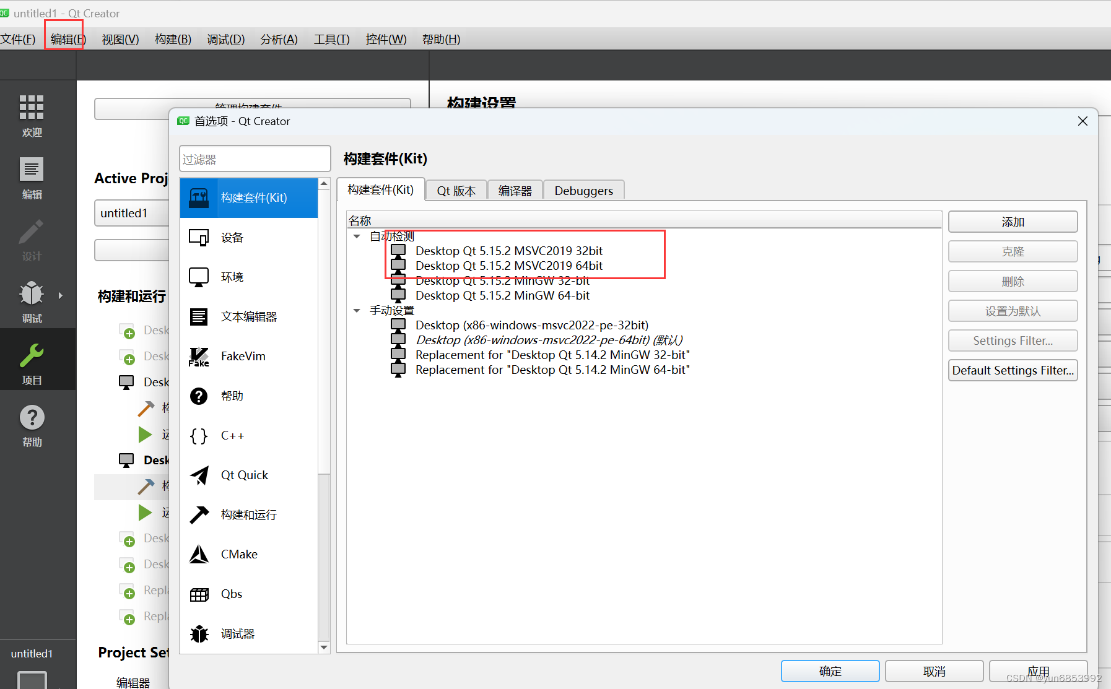Open the Qt Quick preferences category
The image size is (1111, 689).
[249, 475]
